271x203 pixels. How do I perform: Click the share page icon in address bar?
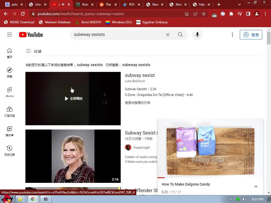point(195,14)
